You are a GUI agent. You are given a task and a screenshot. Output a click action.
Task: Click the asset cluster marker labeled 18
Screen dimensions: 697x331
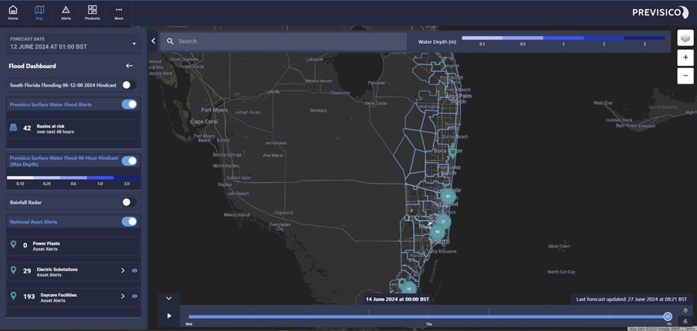[408, 289]
